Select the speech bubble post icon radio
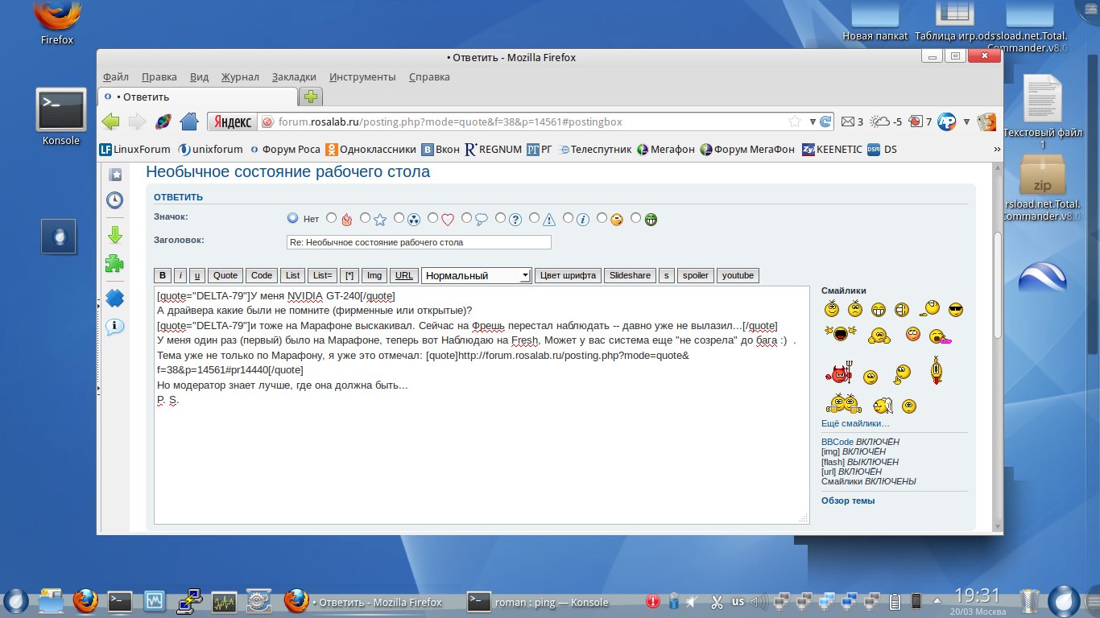This screenshot has width=1100, height=618. (x=467, y=218)
